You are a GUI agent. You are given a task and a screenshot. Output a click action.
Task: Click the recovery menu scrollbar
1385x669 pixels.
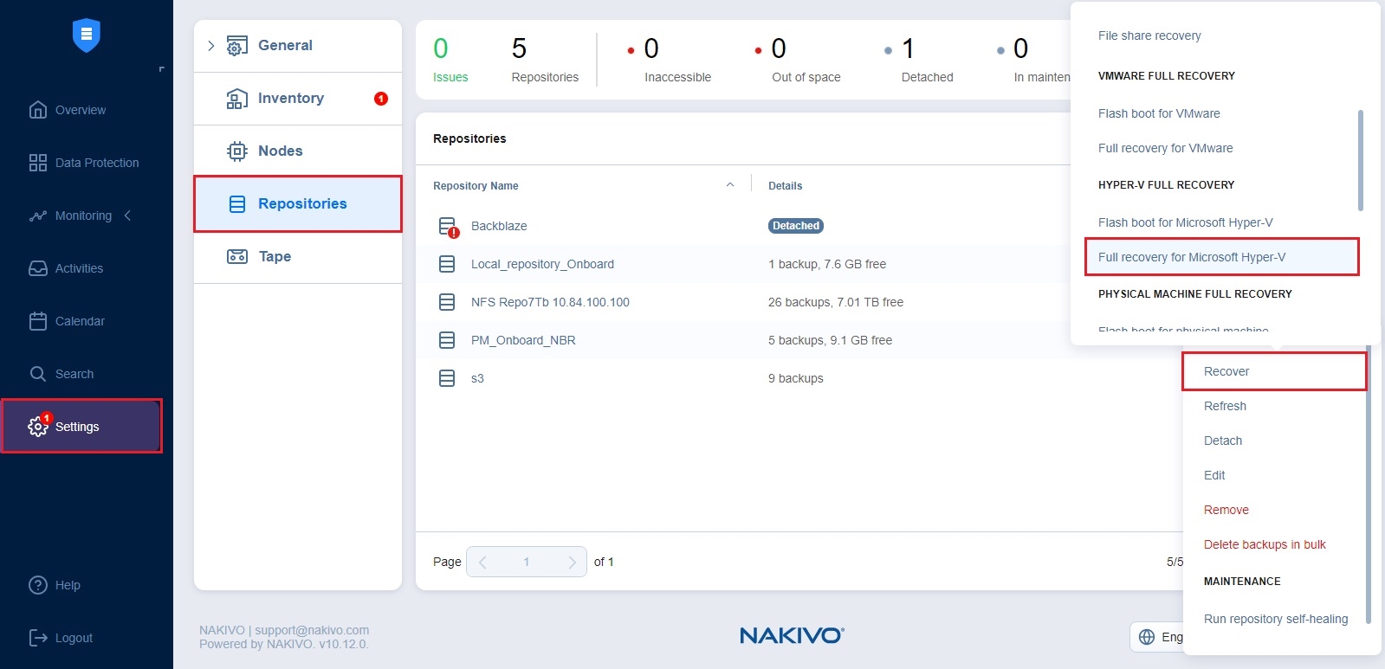[1360, 160]
